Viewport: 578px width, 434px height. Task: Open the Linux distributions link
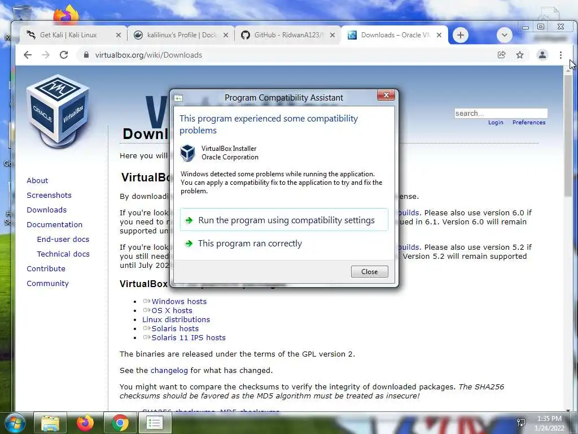click(x=176, y=320)
